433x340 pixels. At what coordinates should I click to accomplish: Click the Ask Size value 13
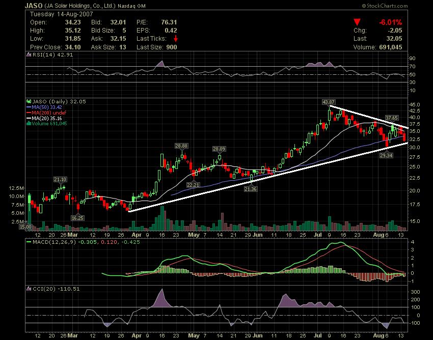(x=123, y=47)
